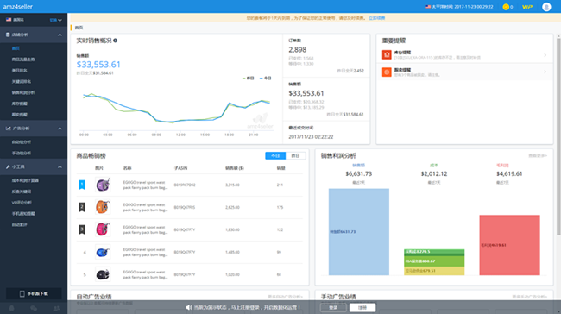
Task: Toggle the green 昨日 chart legend
Action: (248, 78)
